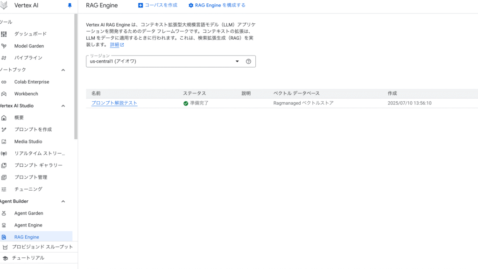This screenshot has height=269, width=478.
Task: Click the パイプライン pipeline icon
Action: click(4, 58)
